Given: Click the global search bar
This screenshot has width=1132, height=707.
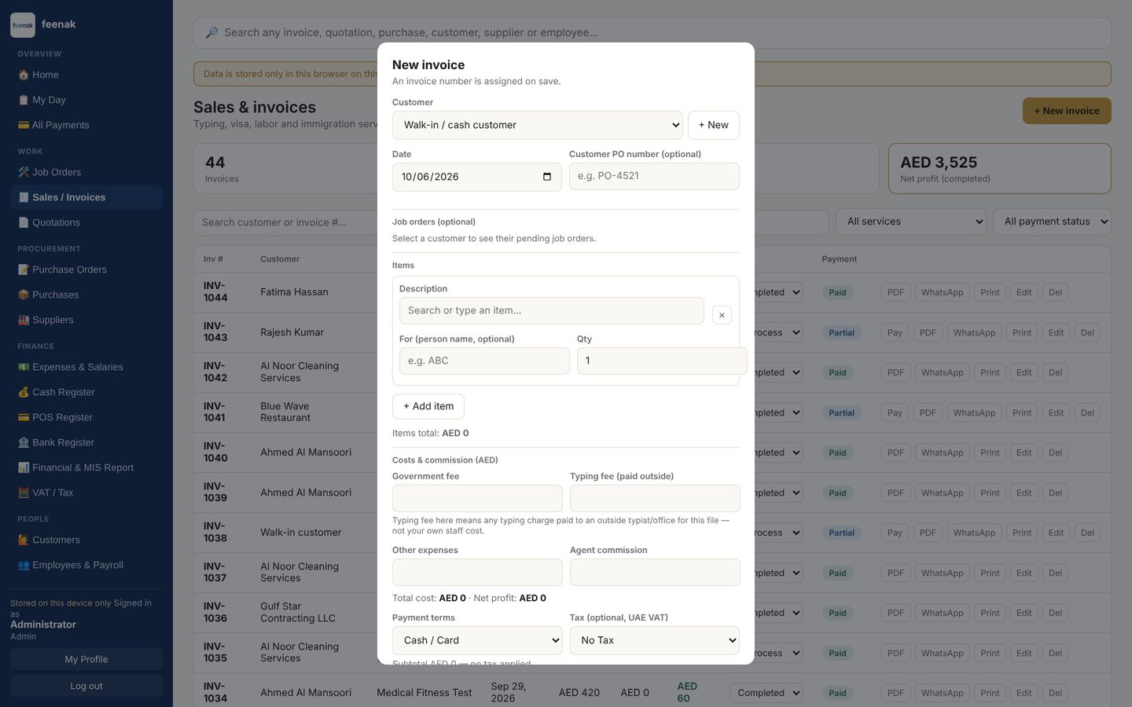Looking at the screenshot, I should [652, 33].
